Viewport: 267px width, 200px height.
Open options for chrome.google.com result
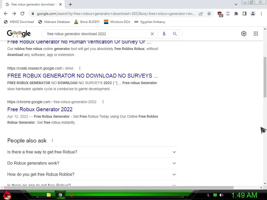[x=103, y=102]
